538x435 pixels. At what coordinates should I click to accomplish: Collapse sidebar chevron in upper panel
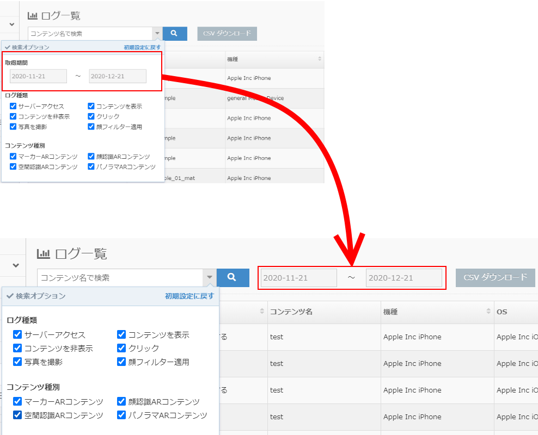12,24
